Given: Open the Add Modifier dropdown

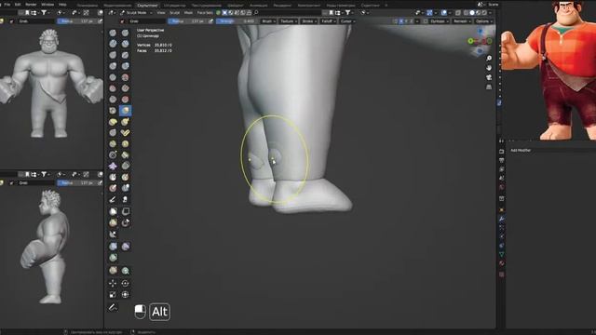Looking at the screenshot, I should point(550,151).
